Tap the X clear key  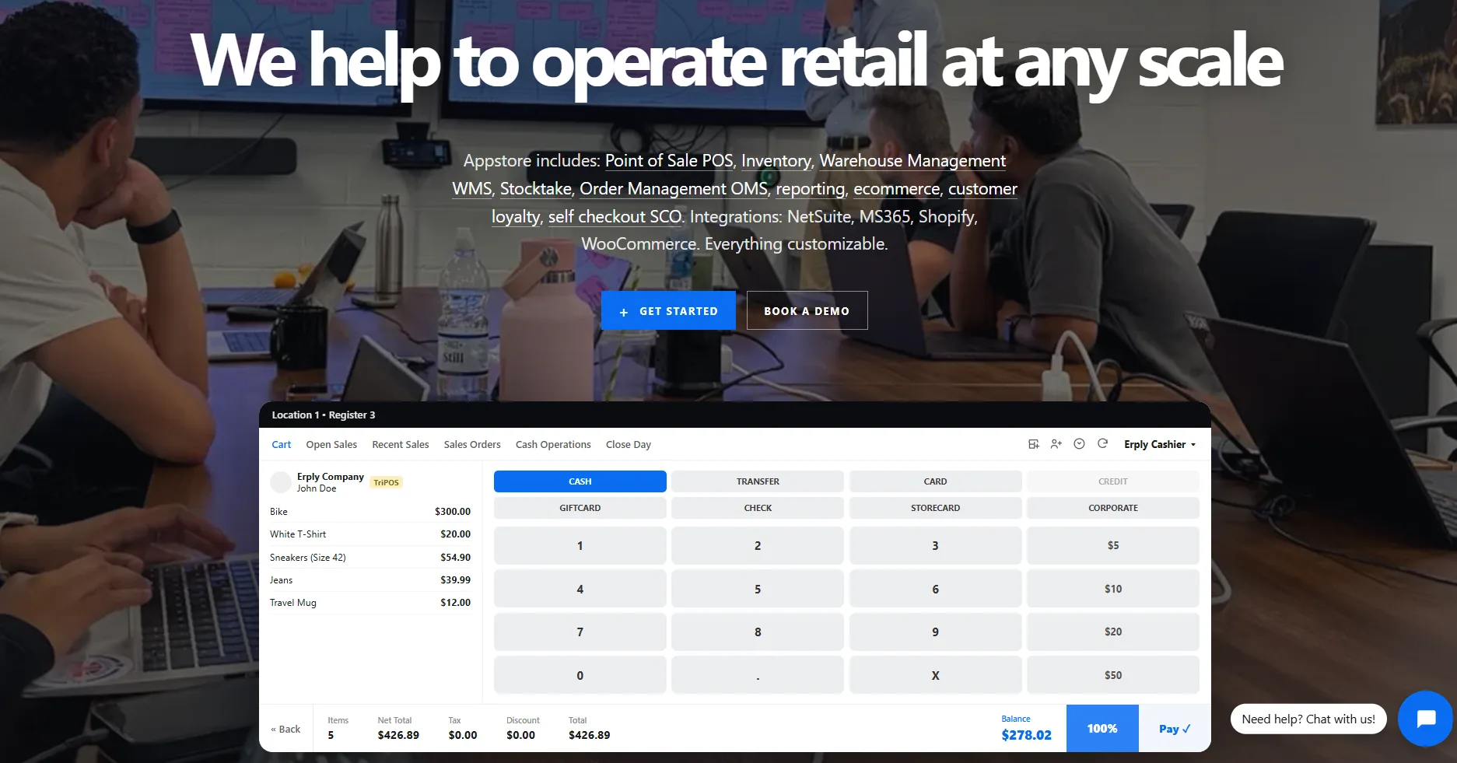pos(935,675)
